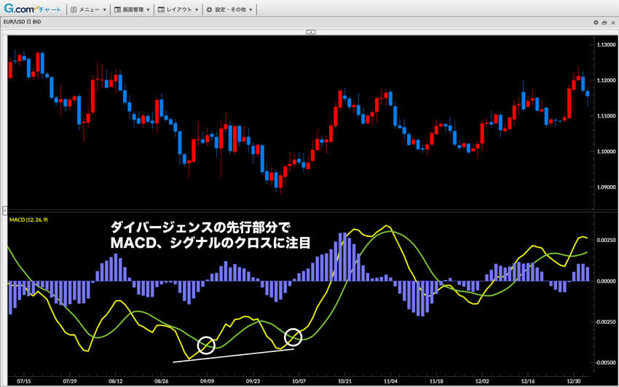Collapse the top panel toggle handle
Screen dimensions: 619x387
point(309,31)
